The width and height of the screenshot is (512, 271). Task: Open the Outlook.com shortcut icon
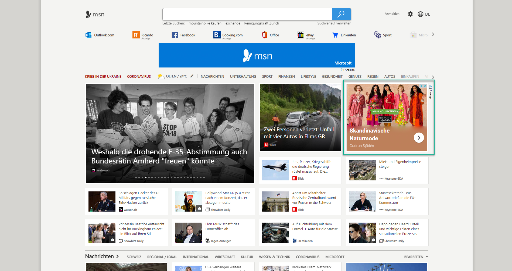tap(88, 35)
